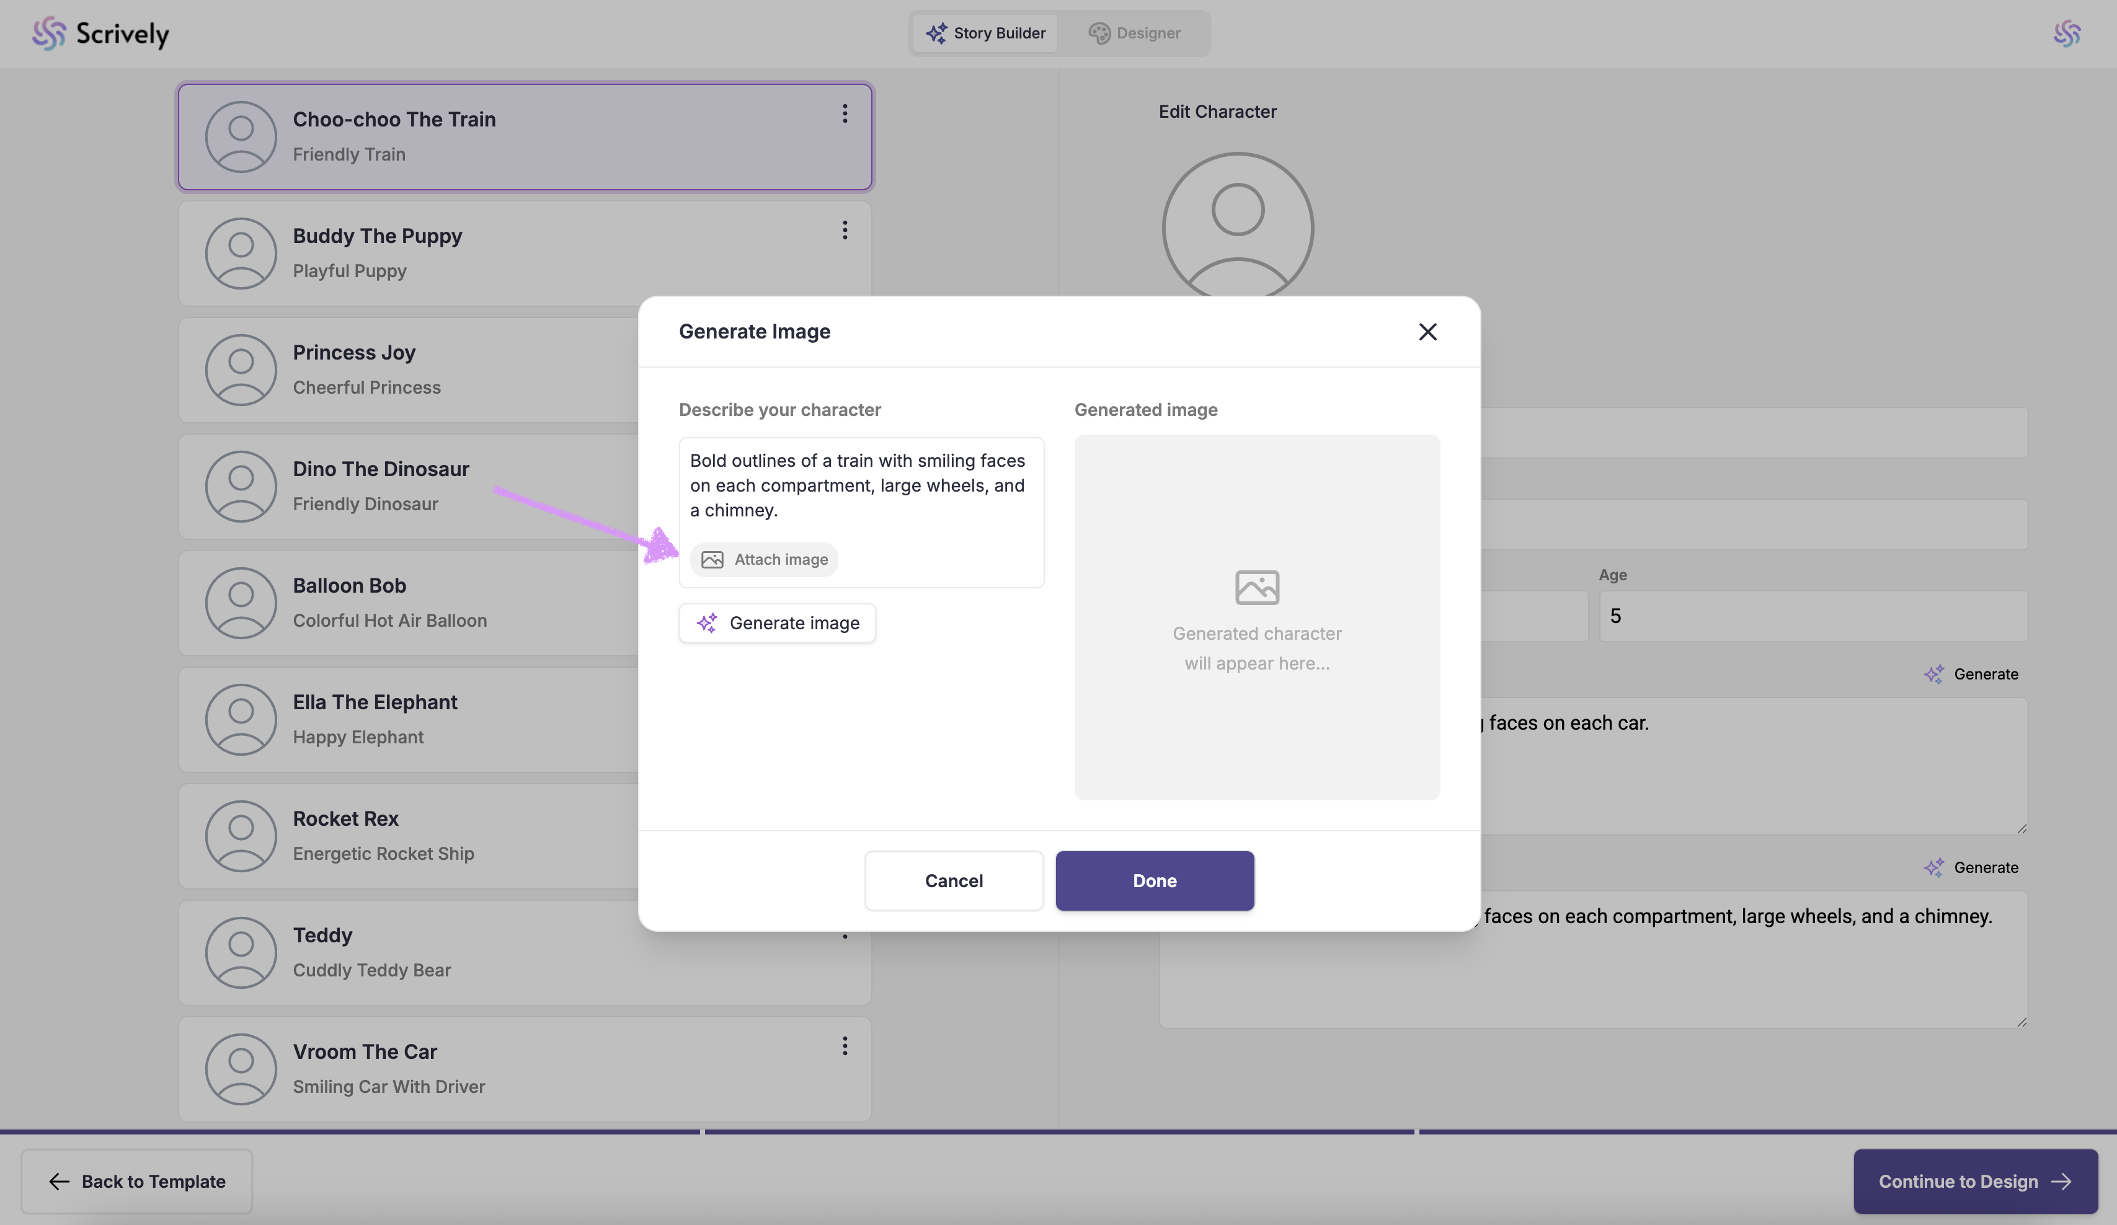Click the Attach image button
The height and width of the screenshot is (1225, 2117).
click(x=763, y=559)
